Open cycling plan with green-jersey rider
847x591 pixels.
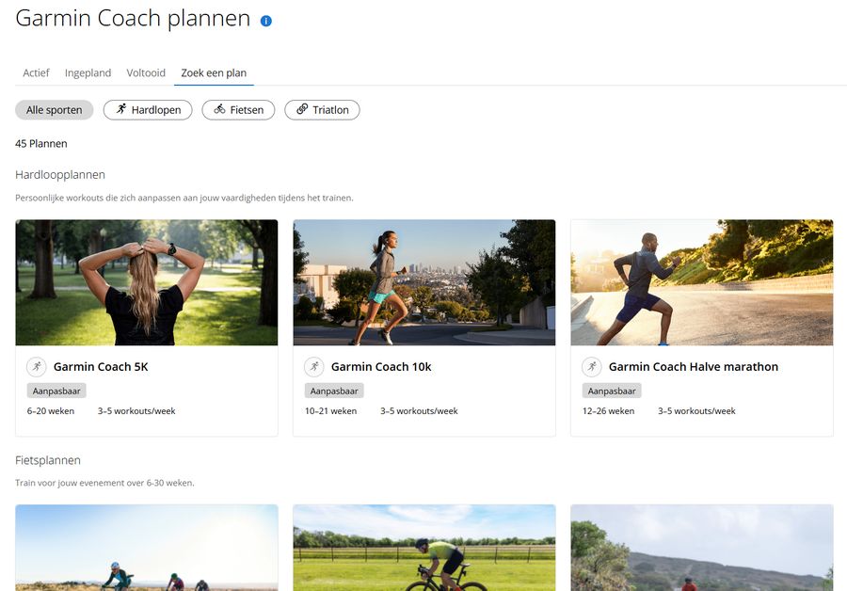coord(424,548)
